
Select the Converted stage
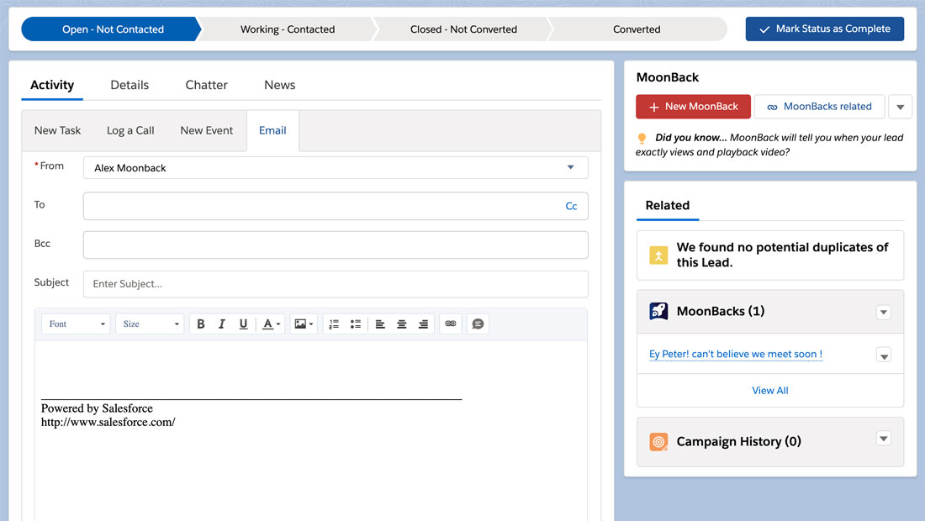[x=637, y=29]
